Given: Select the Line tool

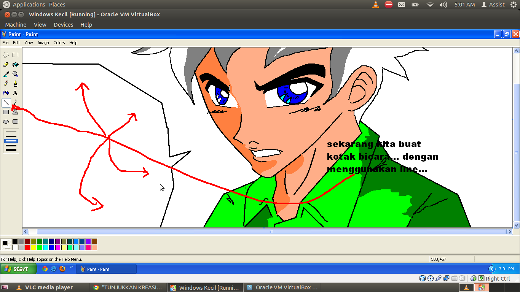Looking at the screenshot, I should [x=6, y=103].
